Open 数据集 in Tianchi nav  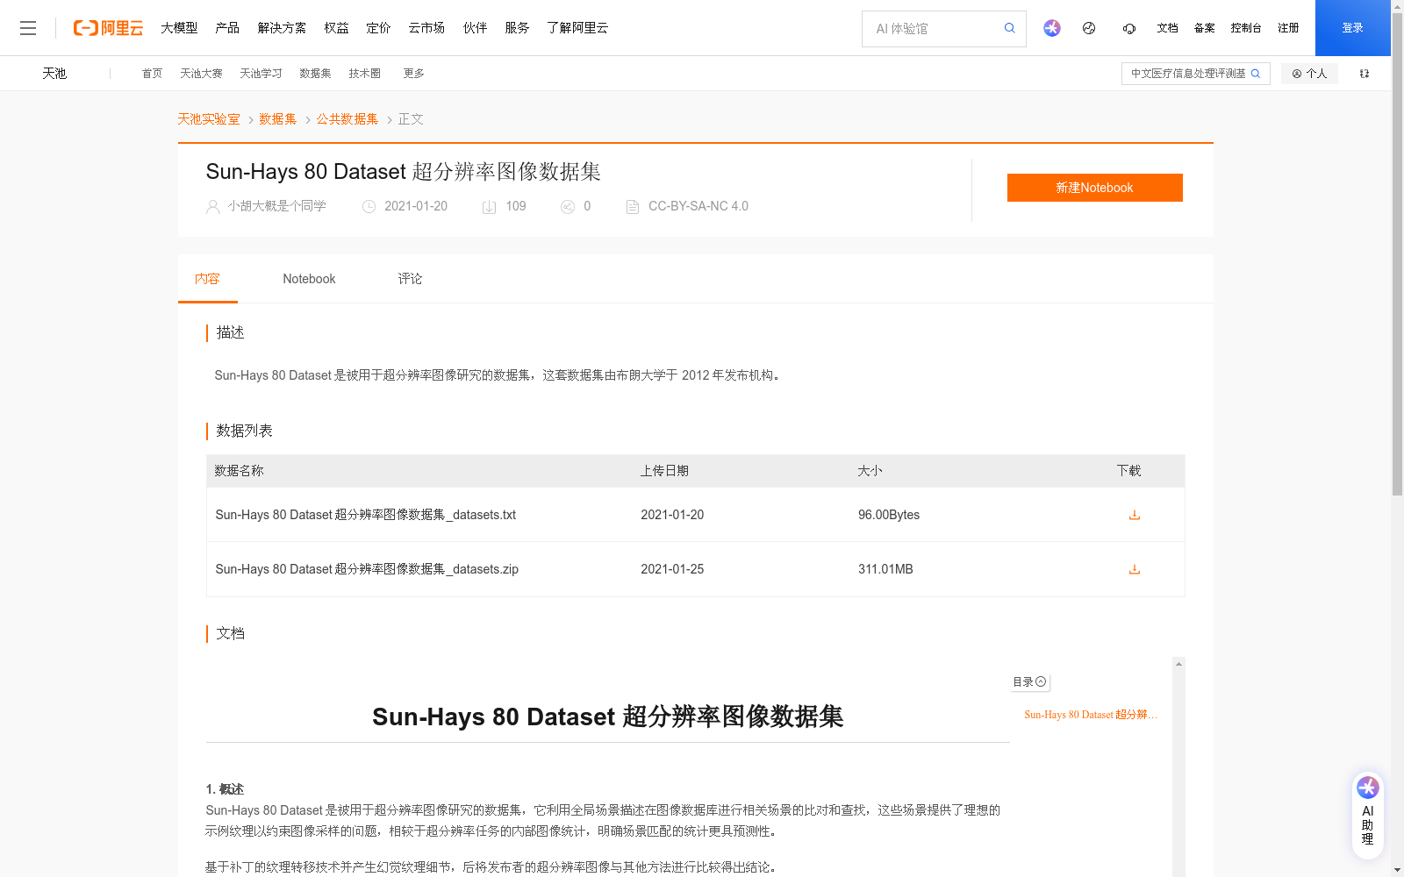[x=315, y=74]
